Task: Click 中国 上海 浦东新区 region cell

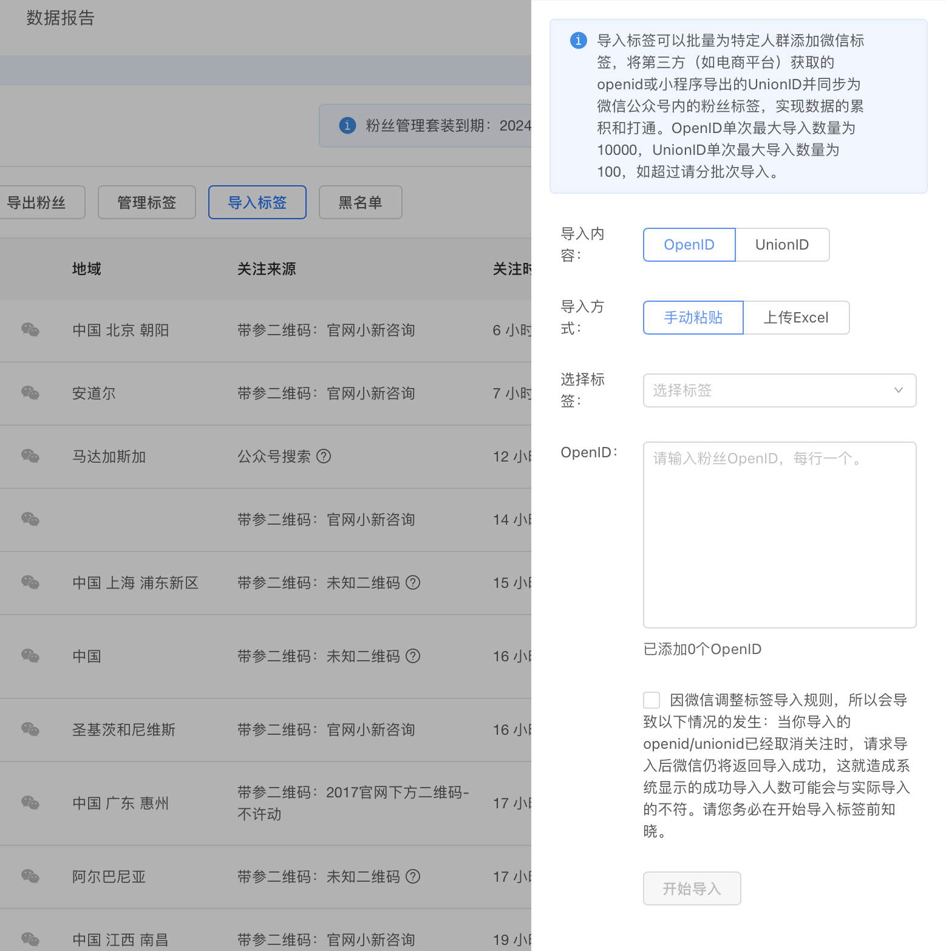Action: pos(135,583)
